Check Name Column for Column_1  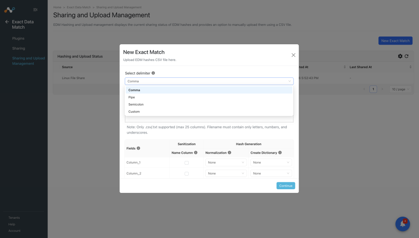(x=187, y=163)
